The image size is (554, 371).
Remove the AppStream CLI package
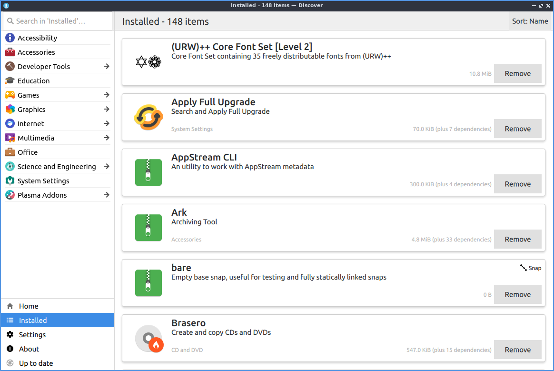517,184
